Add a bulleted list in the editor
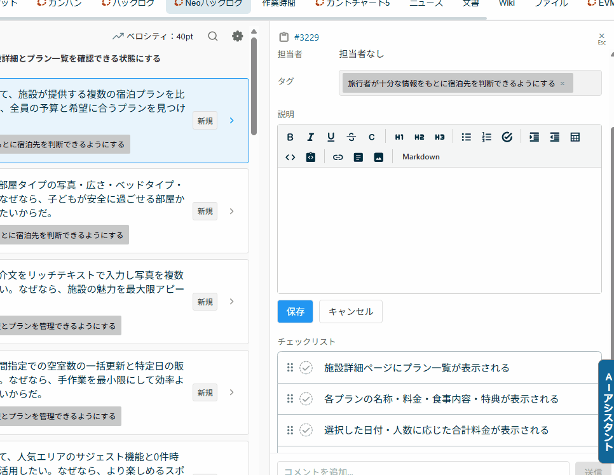 point(467,137)
